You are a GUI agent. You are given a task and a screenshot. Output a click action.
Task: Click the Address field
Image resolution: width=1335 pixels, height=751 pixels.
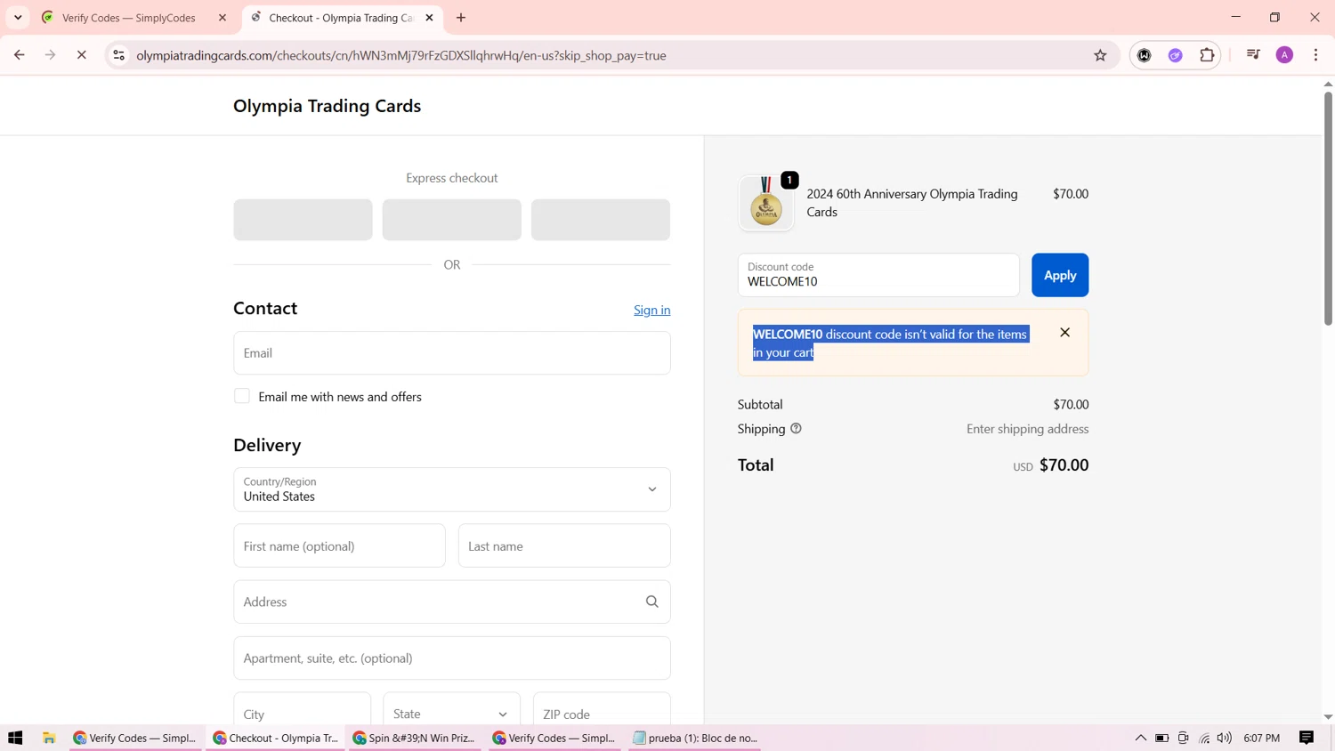tap(452, 602)
